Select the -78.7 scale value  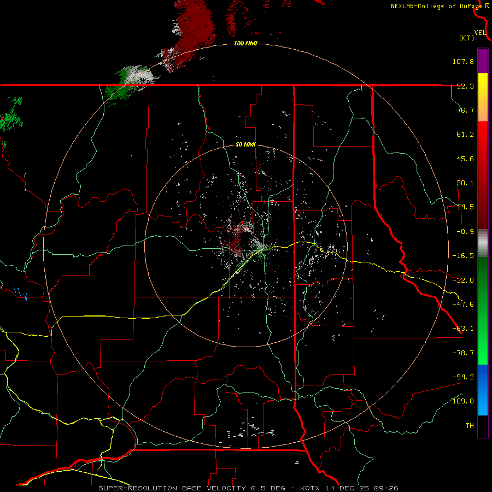pyautogui.click(x=463, y=353)
